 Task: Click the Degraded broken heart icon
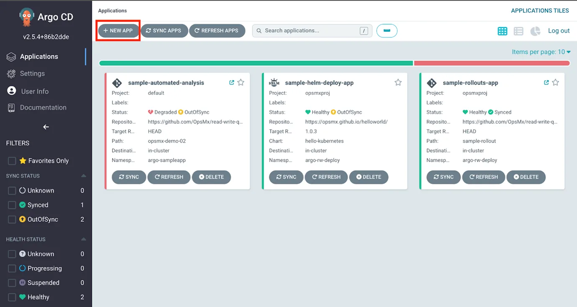point(151,112)
